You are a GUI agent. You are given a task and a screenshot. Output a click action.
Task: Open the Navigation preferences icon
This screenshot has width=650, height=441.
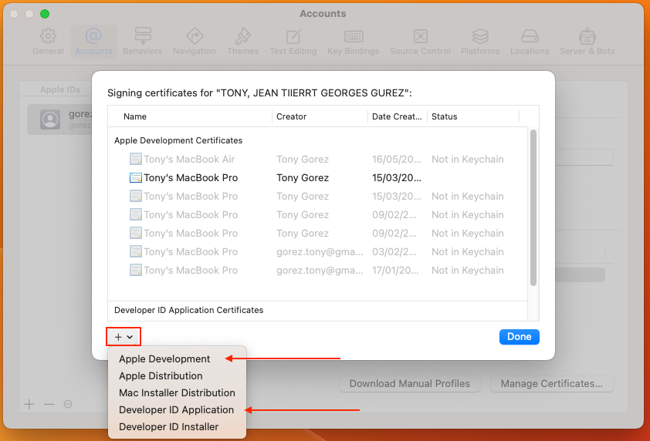point(195,36)
